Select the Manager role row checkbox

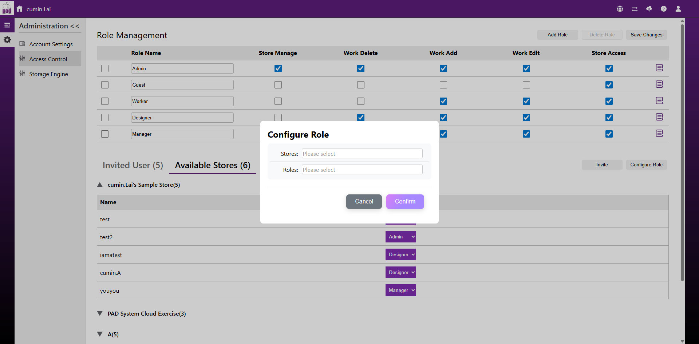point(105,134)
